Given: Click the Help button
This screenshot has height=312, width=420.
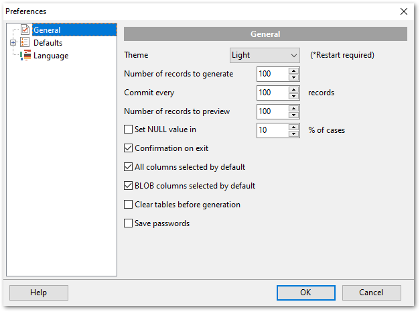Looking at the screenshot, I should tap(39, 293).
